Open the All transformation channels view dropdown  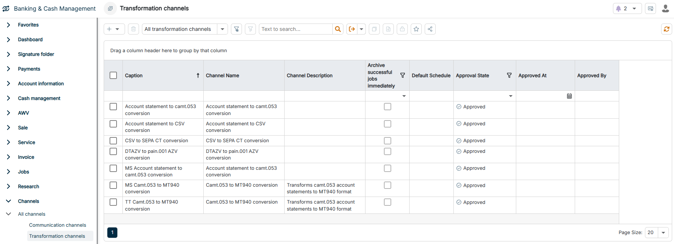click(x=222, y=29)
